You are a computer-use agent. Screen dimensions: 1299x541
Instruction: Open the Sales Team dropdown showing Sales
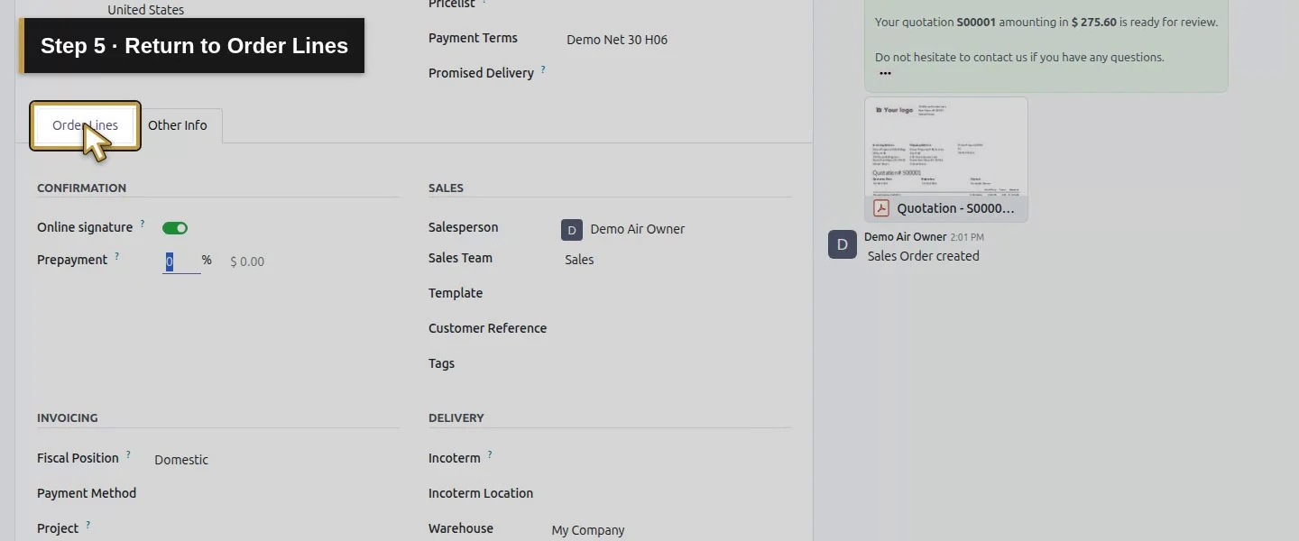[x=676, y=260]
